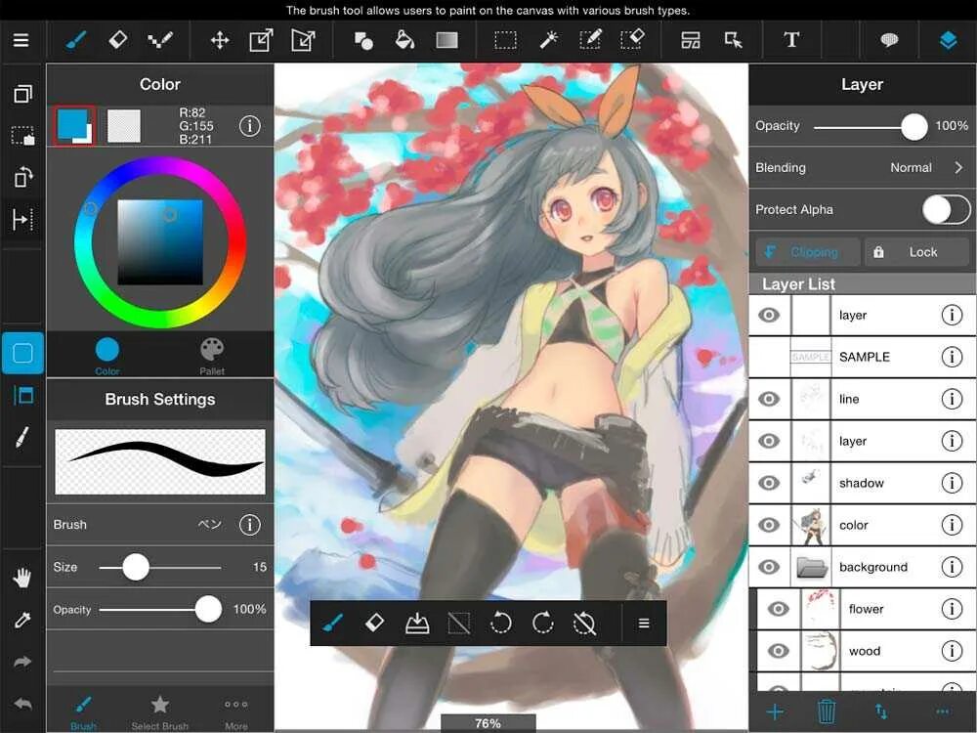Click the Redo arrow in left sidebar
977x733 pixels.
(x=22, y=662)
